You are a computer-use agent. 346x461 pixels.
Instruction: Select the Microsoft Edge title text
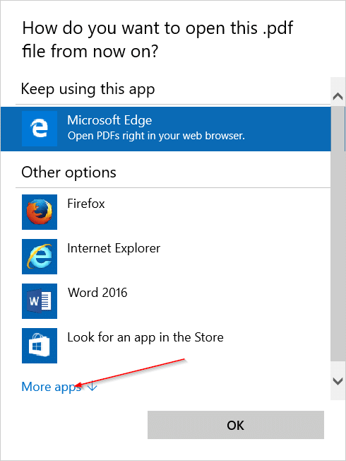[109, 120]
